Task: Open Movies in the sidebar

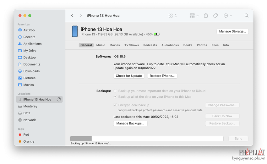Action: coord(29,85)
